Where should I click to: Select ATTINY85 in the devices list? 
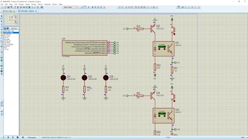coord(7,34)
